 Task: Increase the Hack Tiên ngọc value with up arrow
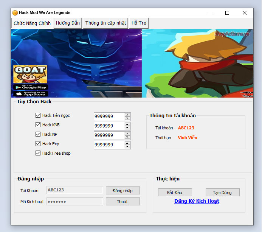[127, 115]
